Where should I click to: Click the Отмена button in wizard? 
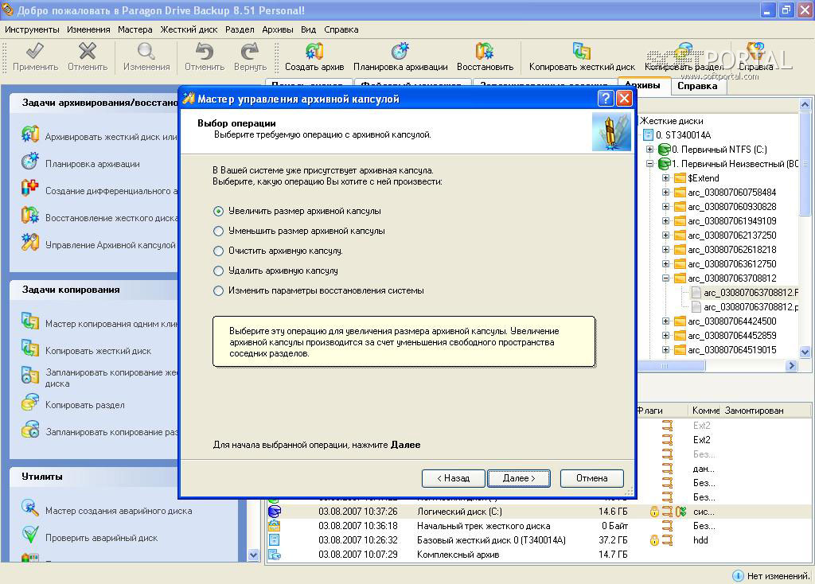(592, 478)
